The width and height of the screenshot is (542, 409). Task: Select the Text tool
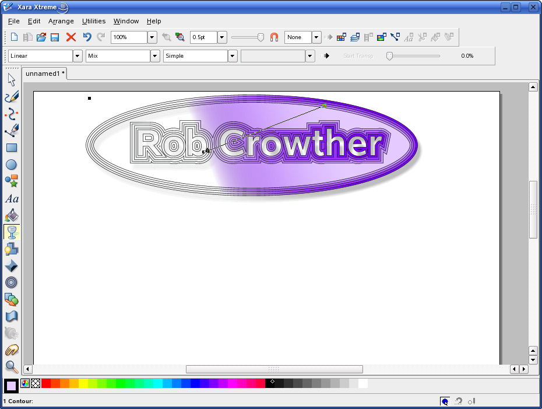pyautogui.click(x=12, y=199)
